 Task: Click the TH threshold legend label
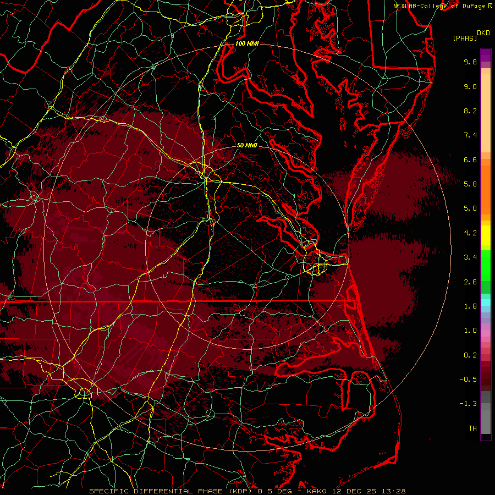tap(472, 428)
